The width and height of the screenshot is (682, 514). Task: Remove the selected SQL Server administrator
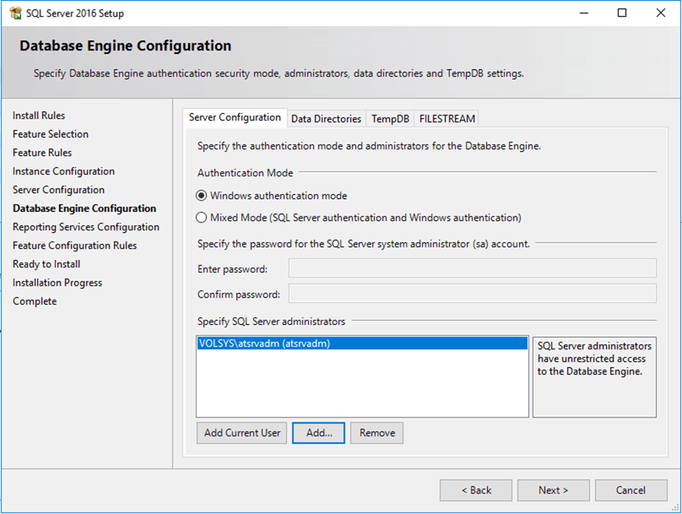[377, 433]
